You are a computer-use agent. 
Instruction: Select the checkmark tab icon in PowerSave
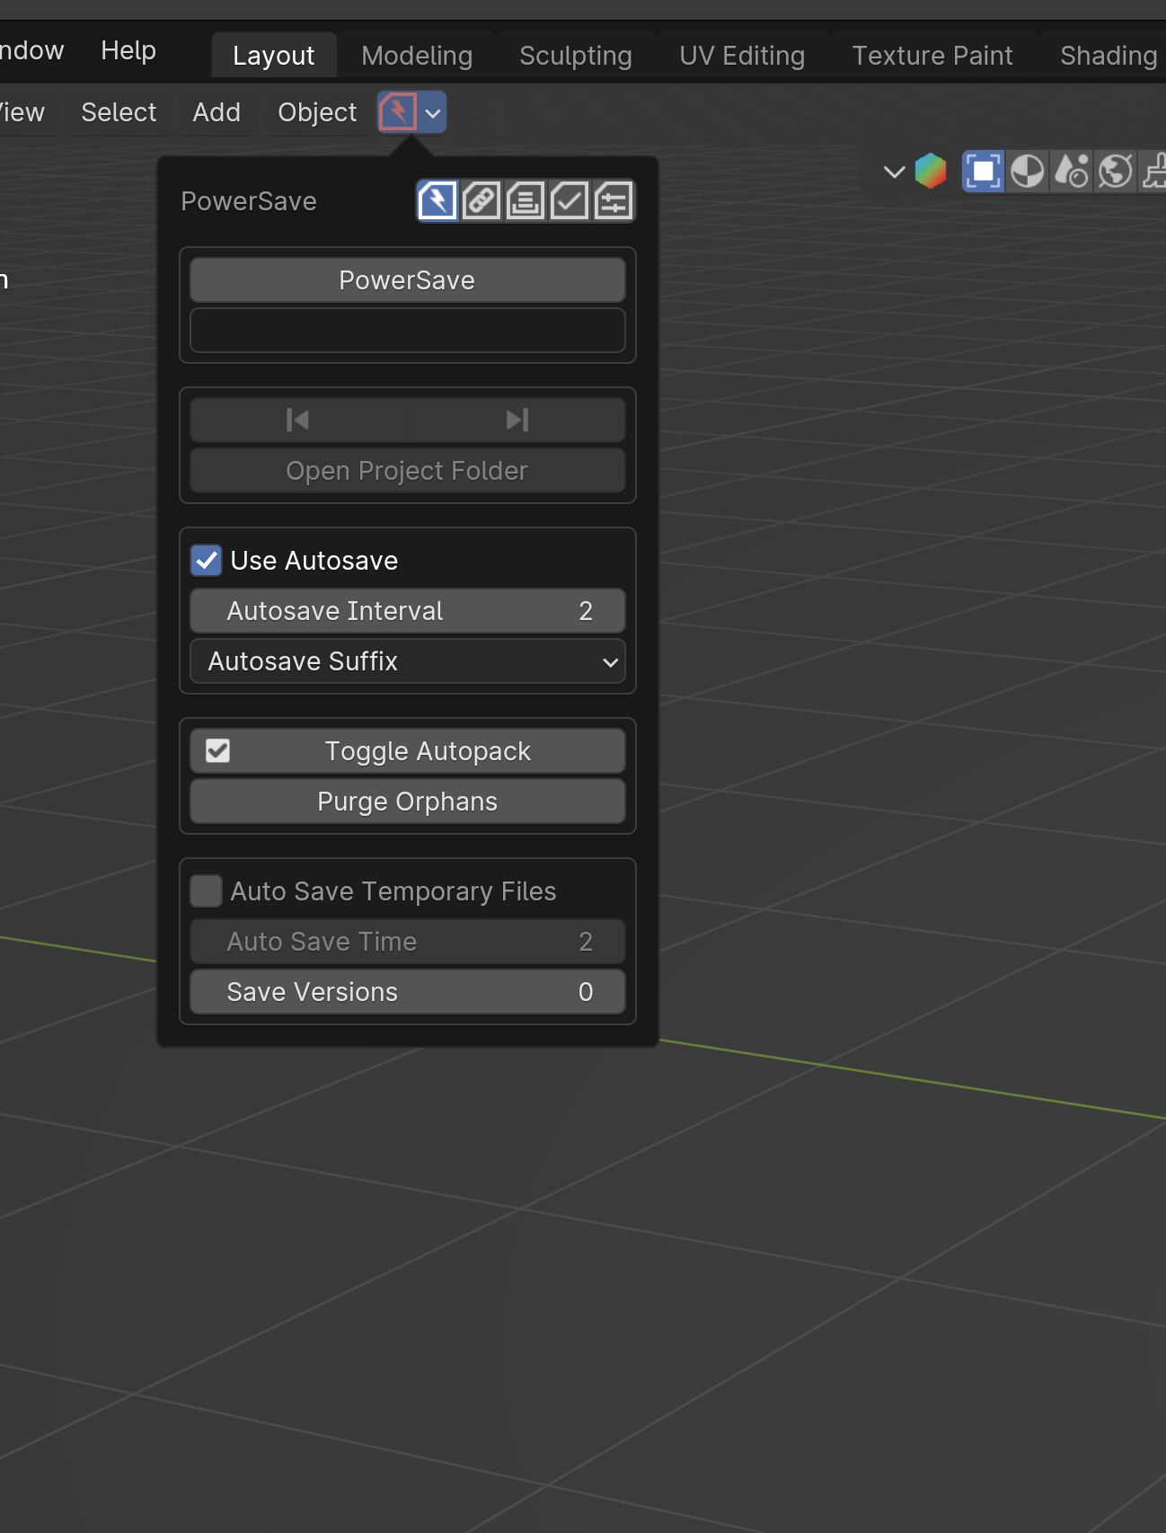click(570, 200)
